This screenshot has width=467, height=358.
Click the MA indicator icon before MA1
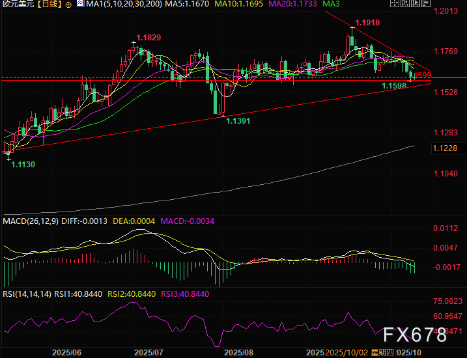(79, 5)
